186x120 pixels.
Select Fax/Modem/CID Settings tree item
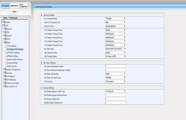click(15, 49)
